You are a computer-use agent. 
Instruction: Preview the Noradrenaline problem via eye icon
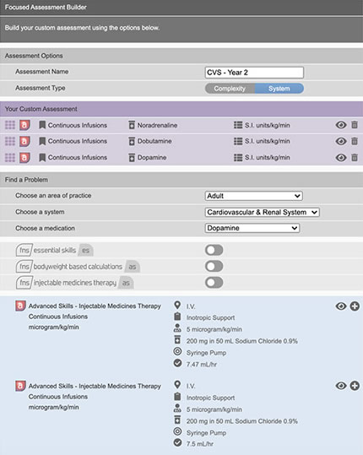pos(341,125)
